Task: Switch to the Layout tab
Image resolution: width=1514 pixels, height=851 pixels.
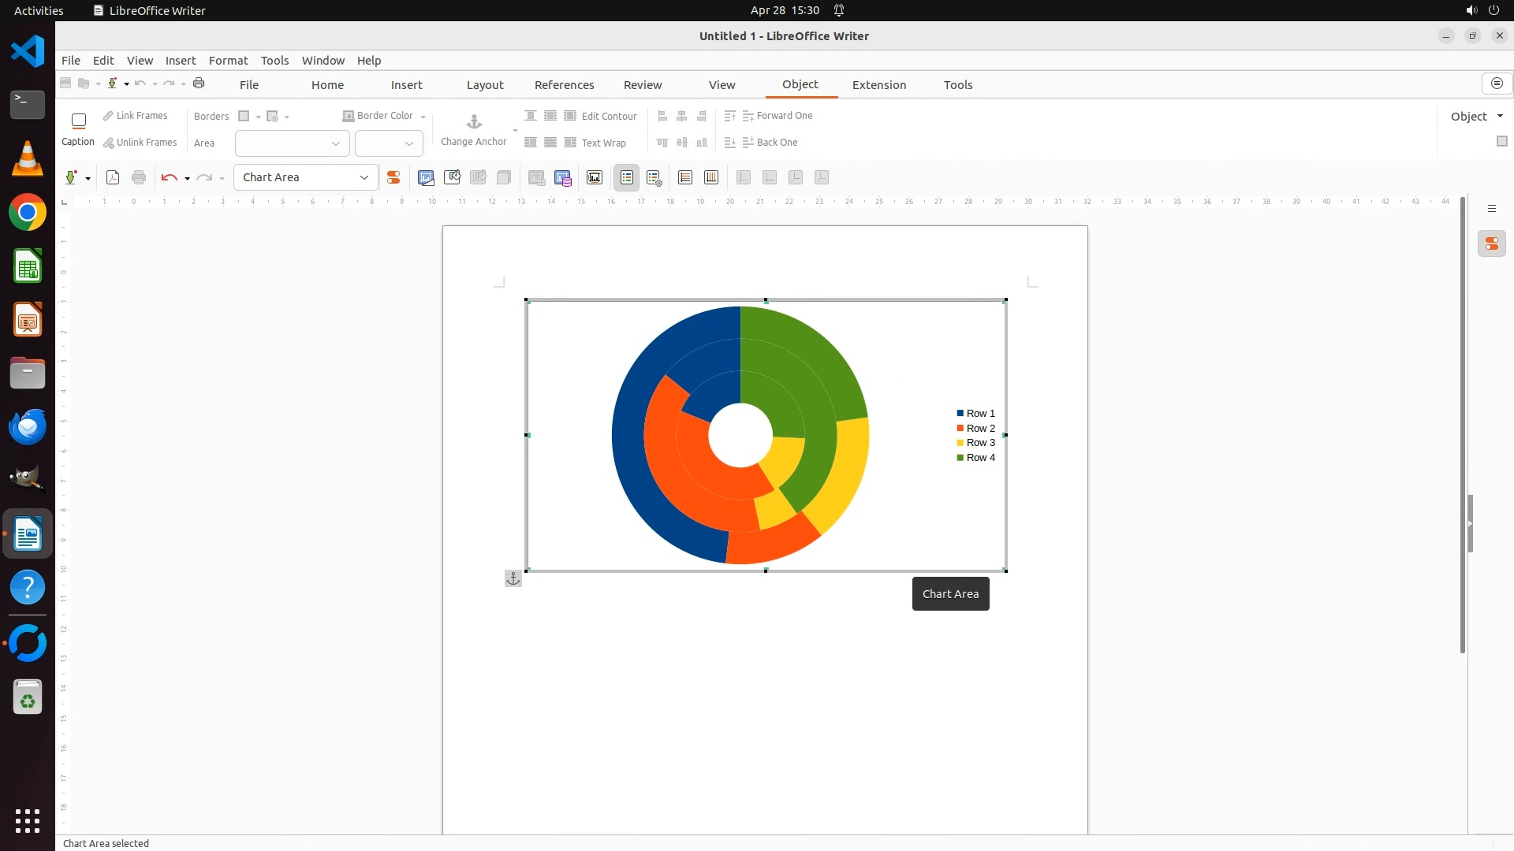Action: pyautogui.click(x=484, y=85)
